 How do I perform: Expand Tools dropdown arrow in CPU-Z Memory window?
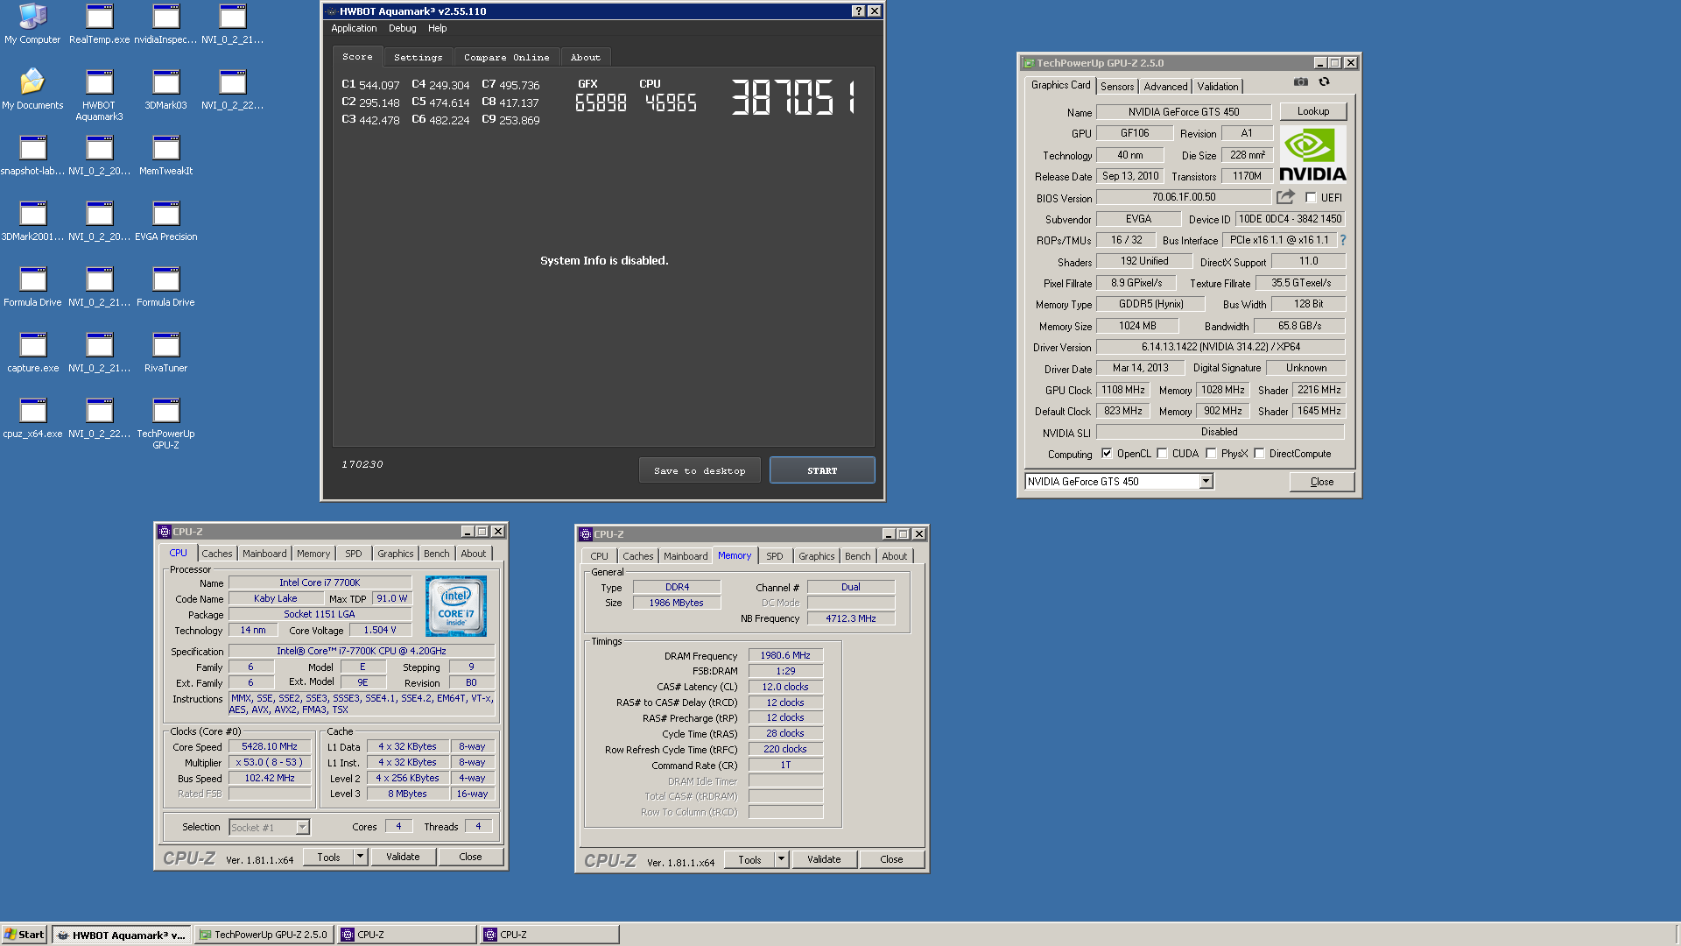point(781,859)
